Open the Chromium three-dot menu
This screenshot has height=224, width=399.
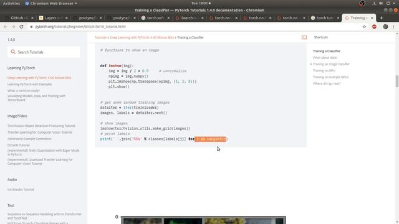pos(393,27)
